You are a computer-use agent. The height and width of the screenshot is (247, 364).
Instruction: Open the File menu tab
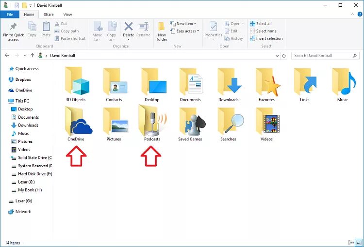pyautogui.click(x=10, y=15)
